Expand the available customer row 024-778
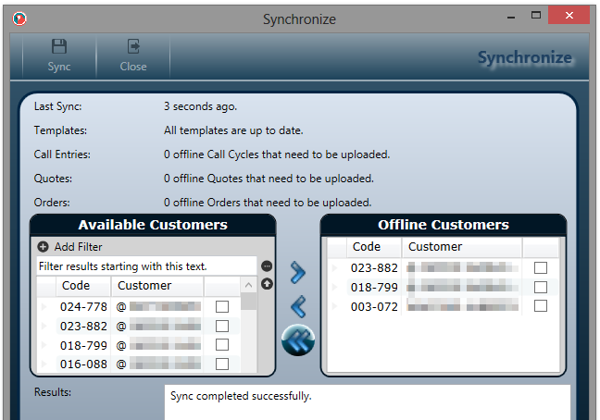 (x=44, y=306)
